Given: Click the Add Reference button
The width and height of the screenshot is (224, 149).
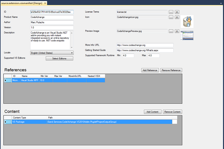Looking at the screenshot, I should (x=150, y=70).
